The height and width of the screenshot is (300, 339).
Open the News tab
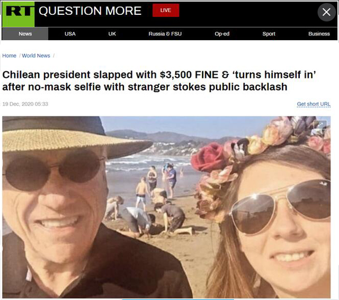click(x=25, y=34)
